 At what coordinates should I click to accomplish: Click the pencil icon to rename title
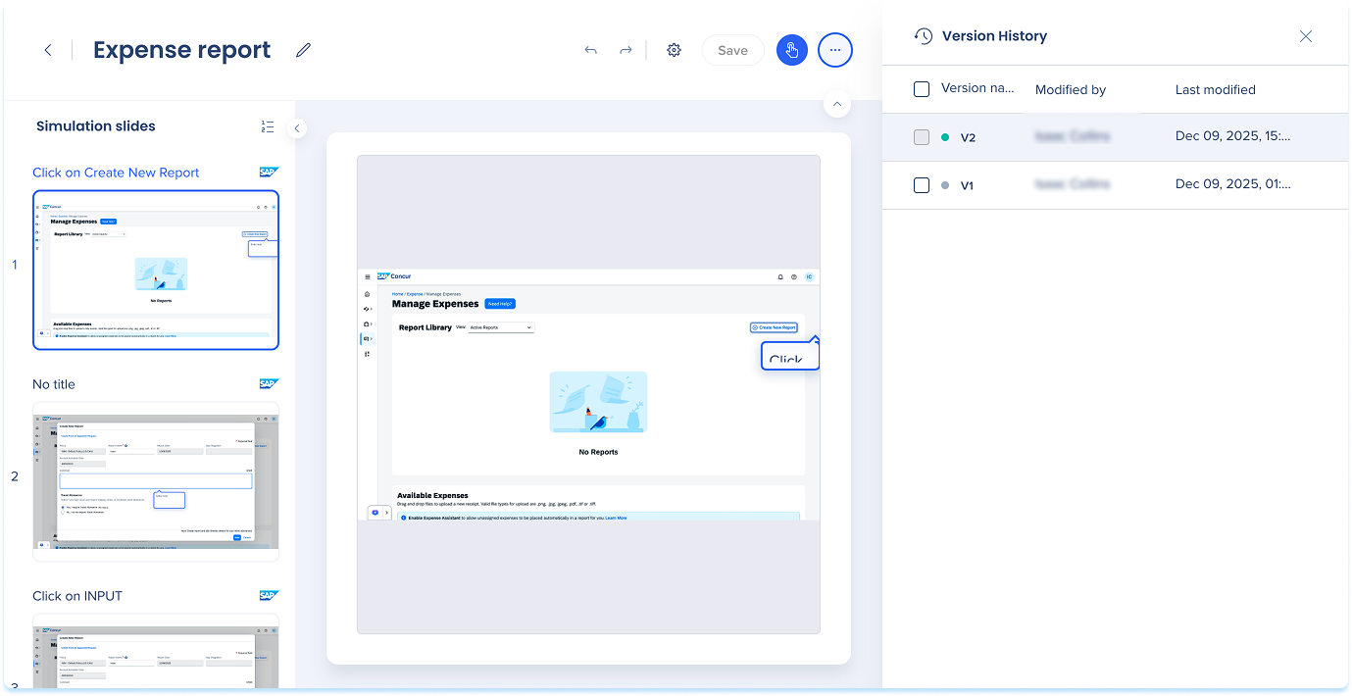point(303,50)
